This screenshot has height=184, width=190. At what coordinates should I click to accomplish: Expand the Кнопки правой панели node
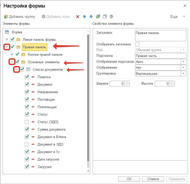[x=12, y=54]
